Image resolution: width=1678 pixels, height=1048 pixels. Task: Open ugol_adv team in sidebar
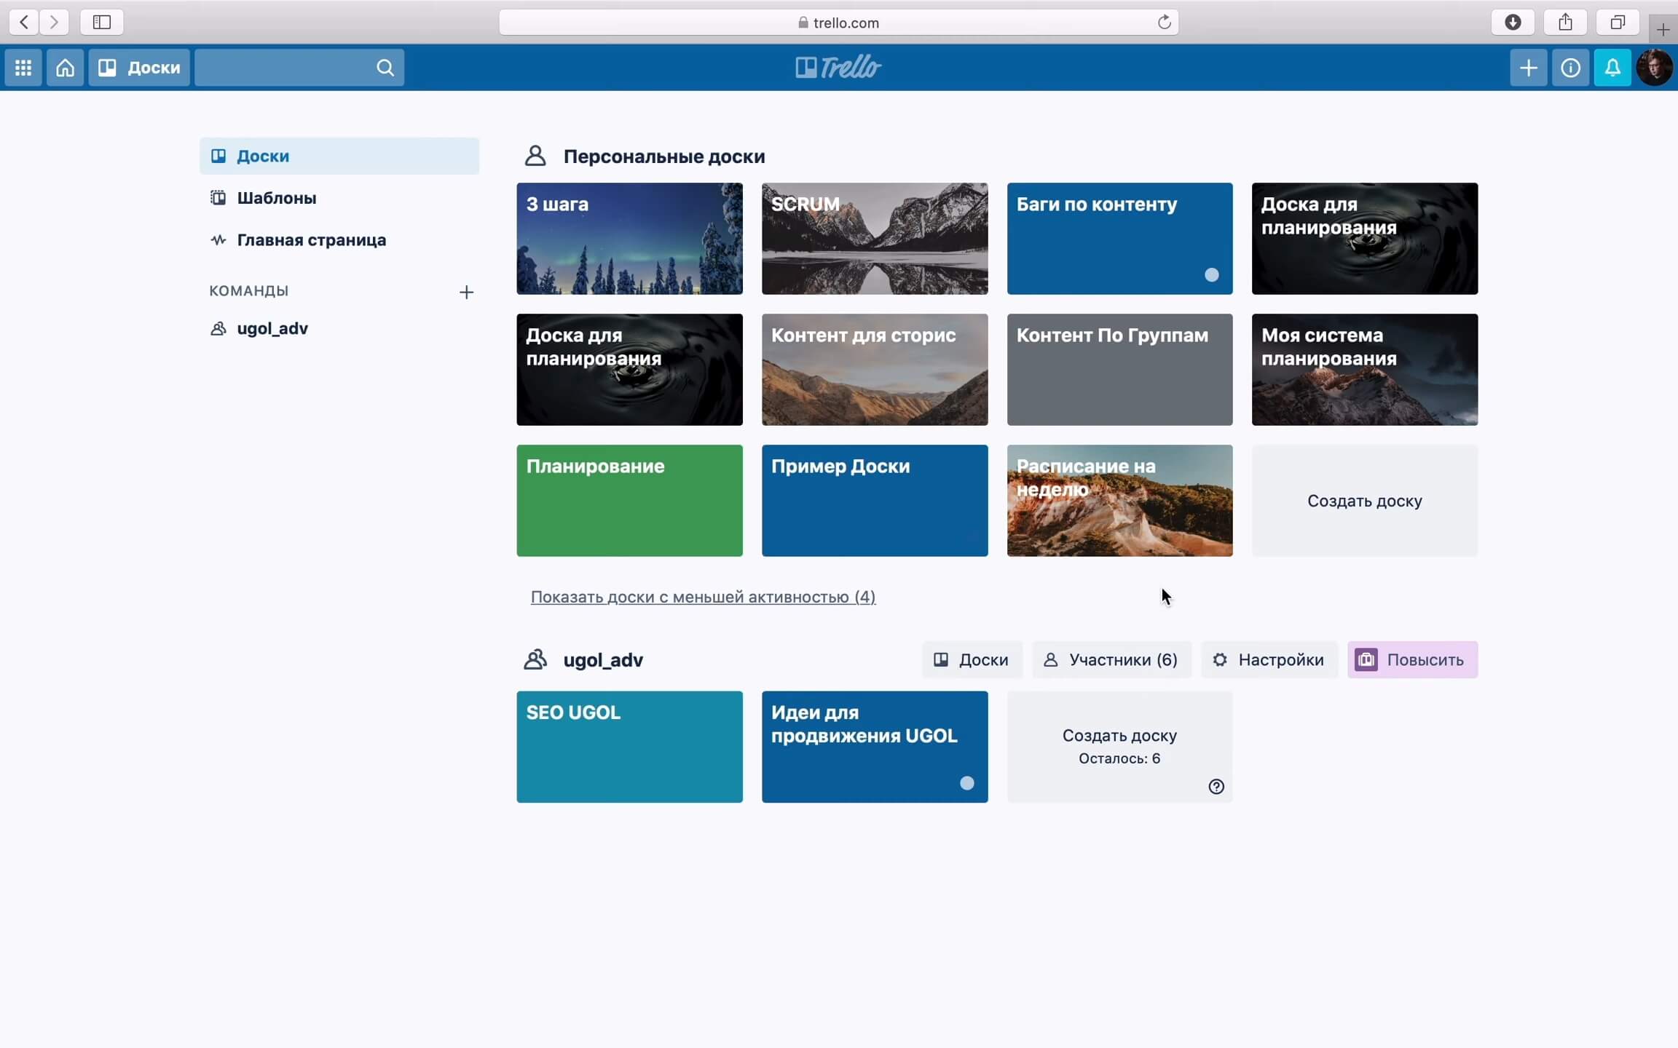click(x=339, y=328)
